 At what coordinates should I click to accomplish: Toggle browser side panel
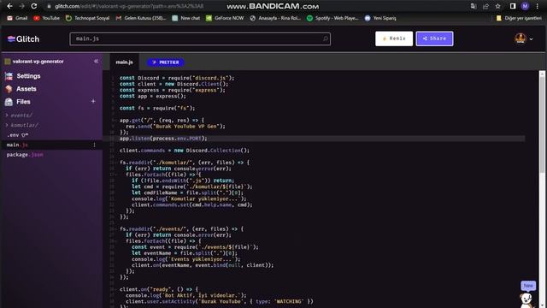click(513, 6)
